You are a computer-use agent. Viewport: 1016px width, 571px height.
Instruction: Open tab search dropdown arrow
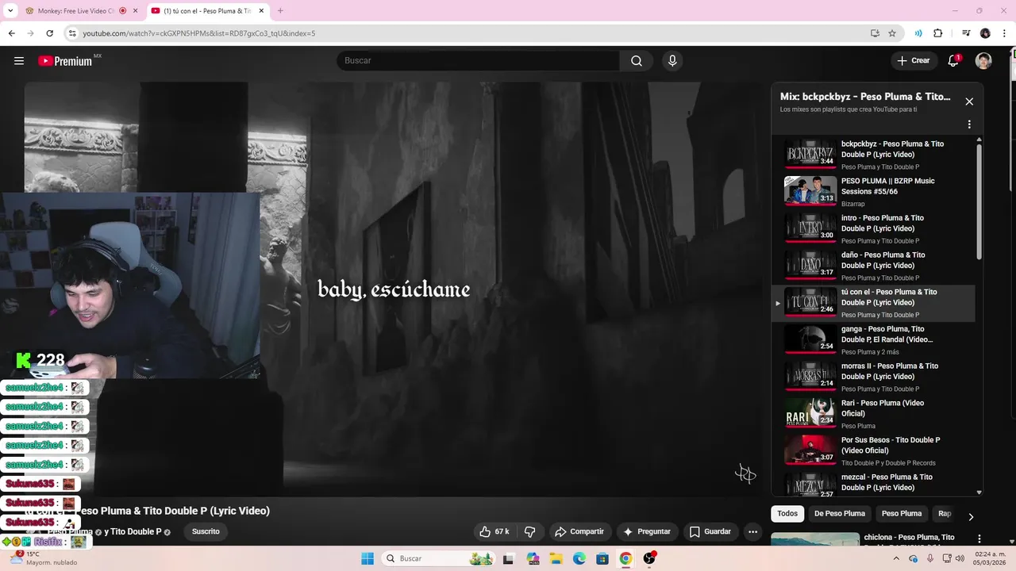pyautogui.click(x=10, y=11)
